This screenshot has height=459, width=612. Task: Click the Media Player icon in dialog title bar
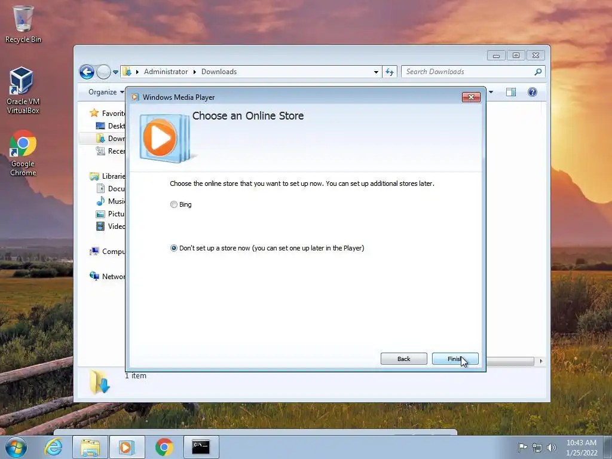(x=135, y=97)
